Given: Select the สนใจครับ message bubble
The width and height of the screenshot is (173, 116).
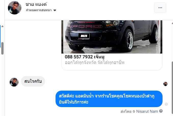Looking at the screenshot, I should click(x=33, y=81).
